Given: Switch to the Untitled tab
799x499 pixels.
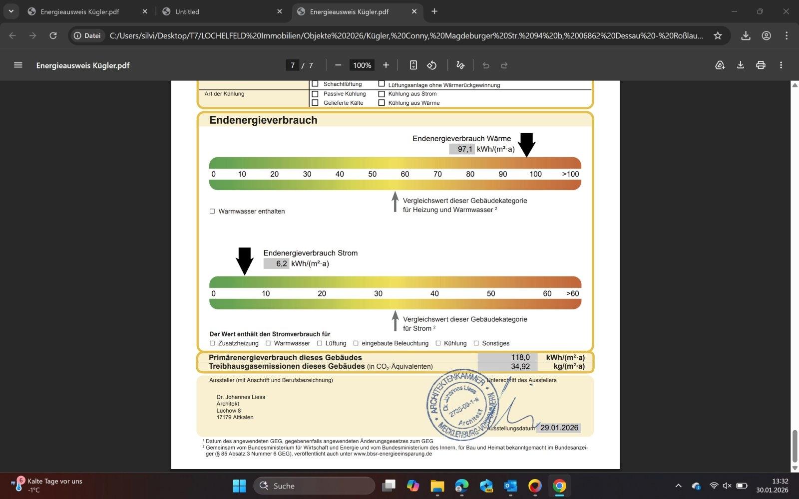Looking at the screenshot, I should 220,11.
